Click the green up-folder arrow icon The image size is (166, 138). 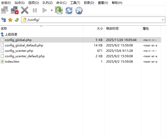point(17,20)
